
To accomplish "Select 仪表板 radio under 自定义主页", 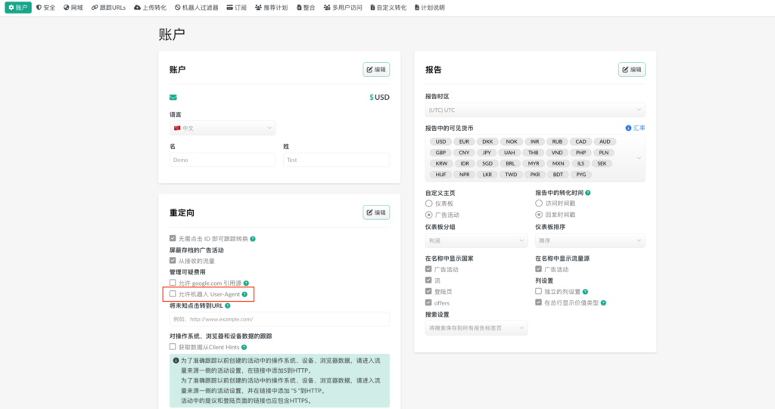I will coord(429,203).
